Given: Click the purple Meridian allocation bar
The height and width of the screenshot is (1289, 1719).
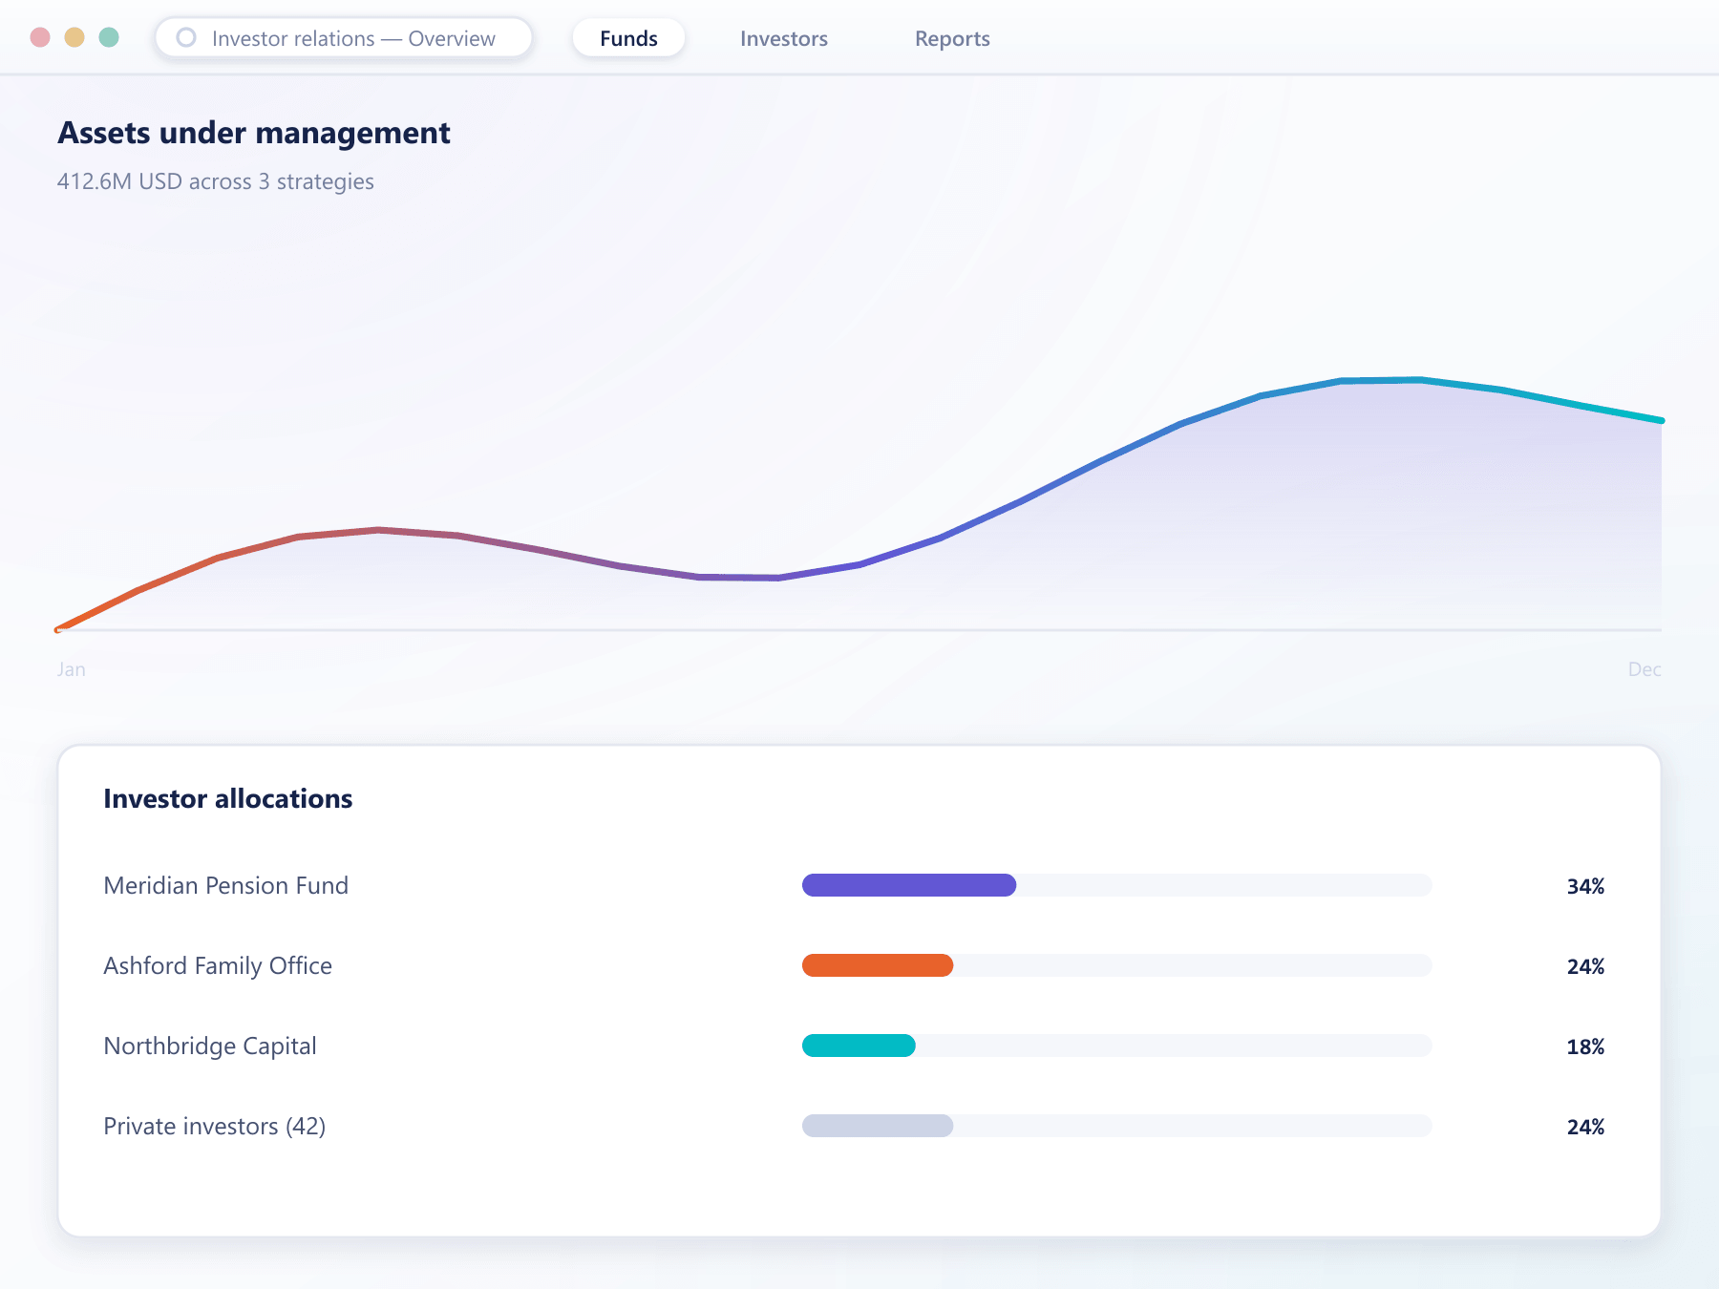Looking at the screenshot, I should (909, 885).
